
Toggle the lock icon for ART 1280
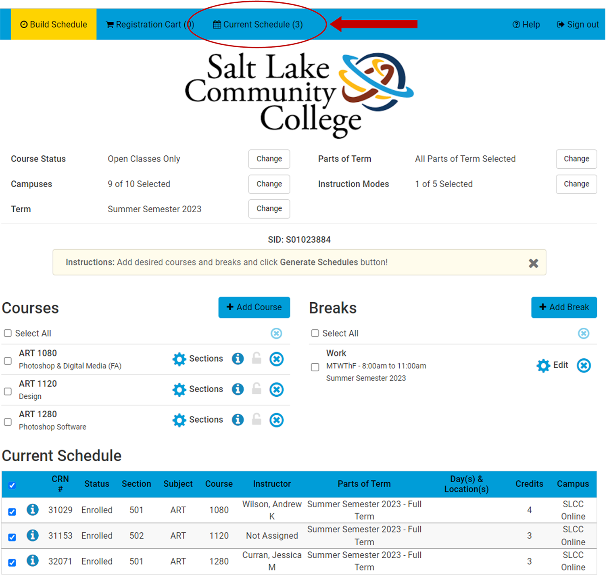point(257,420)
